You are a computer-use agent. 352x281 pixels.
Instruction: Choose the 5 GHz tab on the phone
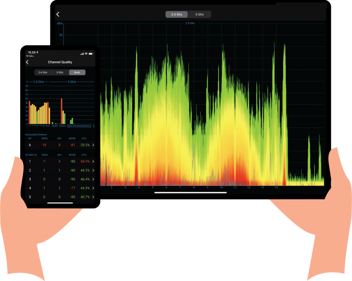click(x=60, y=73)
